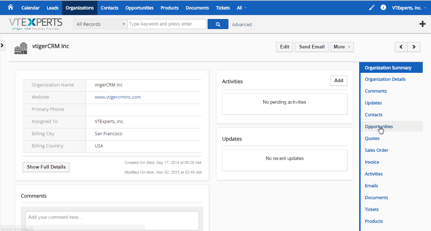Click the magnifier search button

pos(218,24)
